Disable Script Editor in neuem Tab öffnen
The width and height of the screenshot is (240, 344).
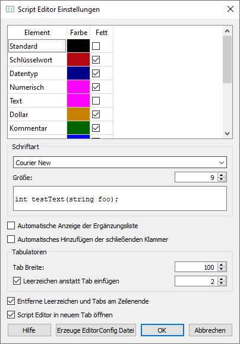(x=11, y=315)
